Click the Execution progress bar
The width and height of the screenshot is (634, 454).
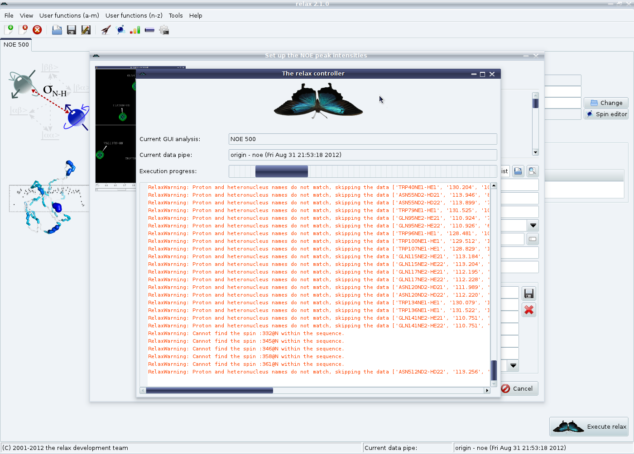362,171
